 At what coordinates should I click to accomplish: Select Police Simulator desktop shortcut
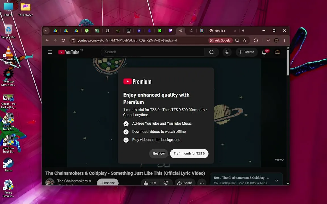tap(8, 189)
